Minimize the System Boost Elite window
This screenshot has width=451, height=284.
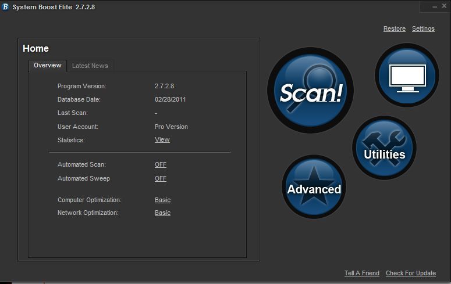pyautogui.click(x=435, y=6)
